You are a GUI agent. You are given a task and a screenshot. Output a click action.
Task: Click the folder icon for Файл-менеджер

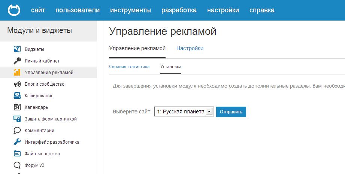17,153
